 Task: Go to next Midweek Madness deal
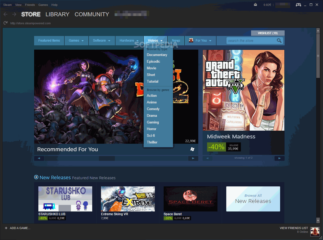280,158
